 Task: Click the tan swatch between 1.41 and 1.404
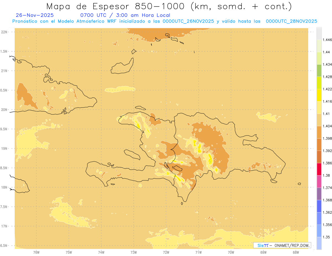(319, 120)
